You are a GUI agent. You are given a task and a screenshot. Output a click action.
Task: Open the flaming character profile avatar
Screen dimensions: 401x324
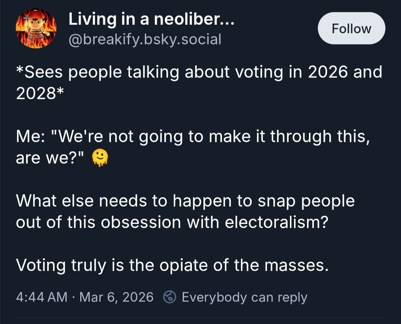pos(36,29)
